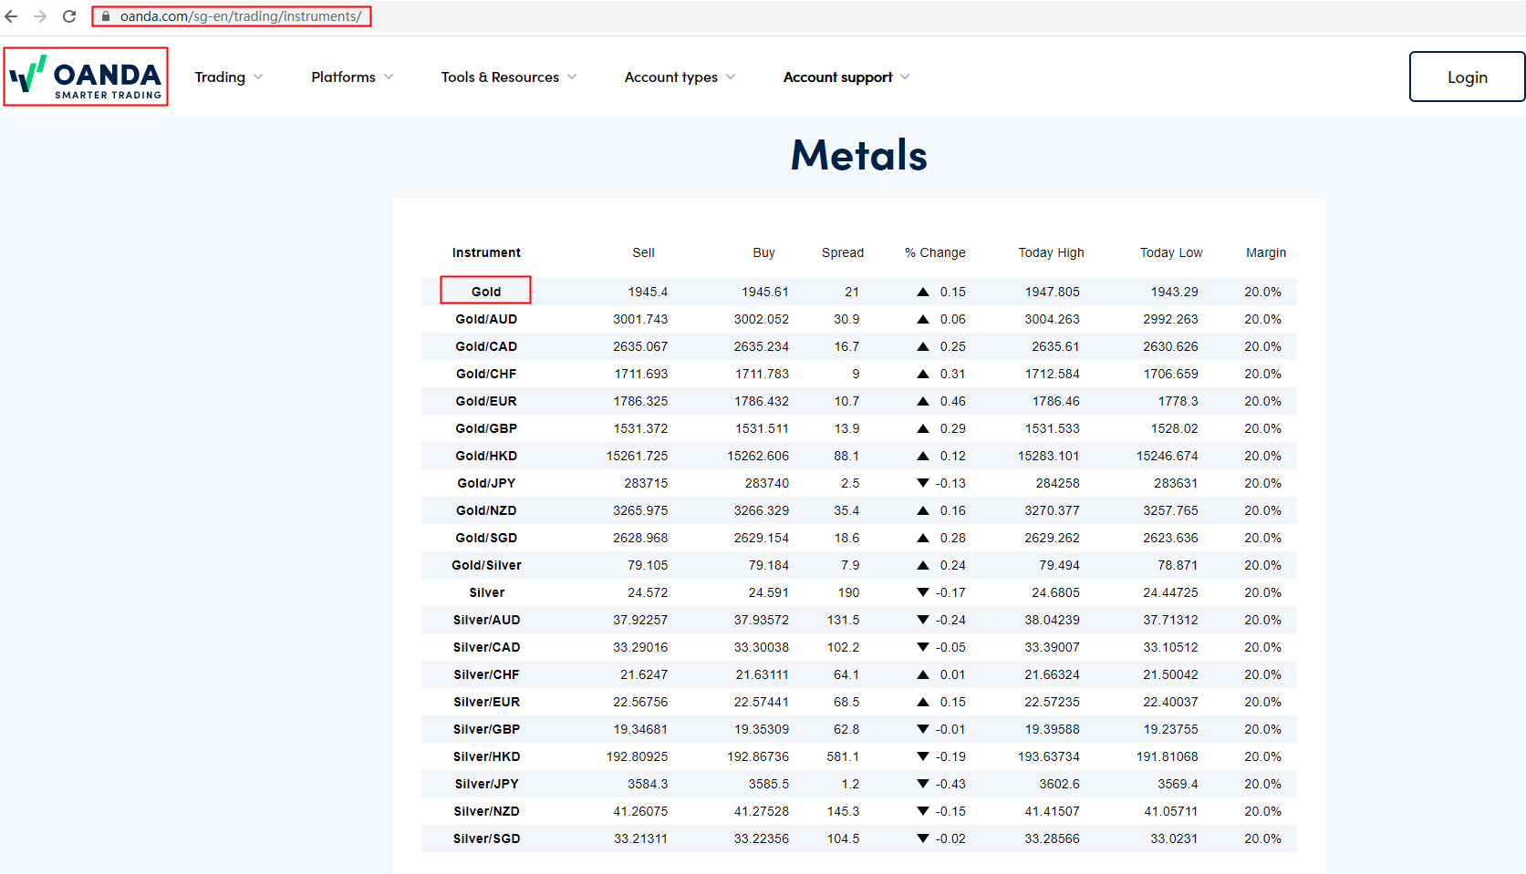Click the padlock icon in address bar
This screenshot has width=1526, height=874.
pyautogui.click(x=106, y=16)
